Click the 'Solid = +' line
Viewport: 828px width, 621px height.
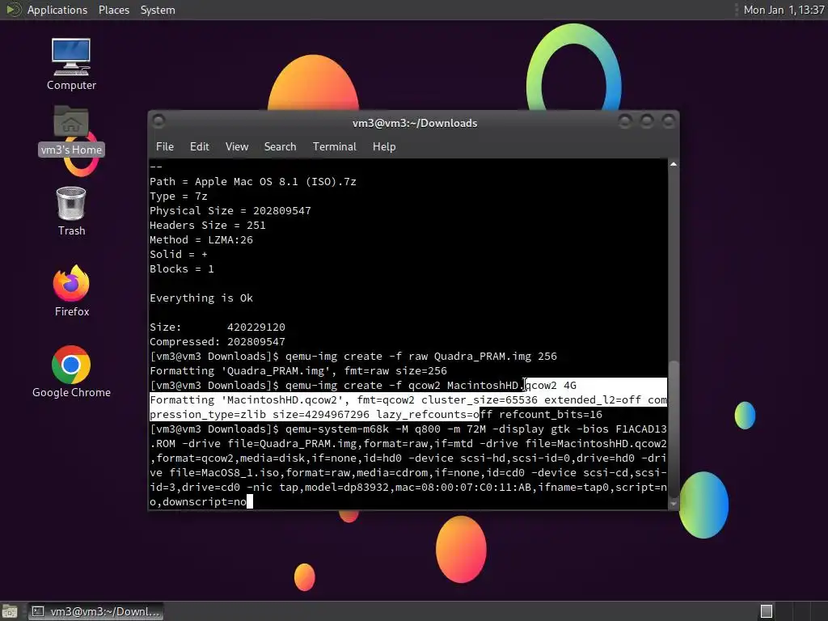click(179, 254)
